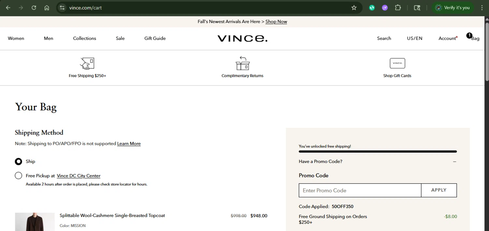Select the Free Pickup option
489x231 pixels.
click(19, 176)
